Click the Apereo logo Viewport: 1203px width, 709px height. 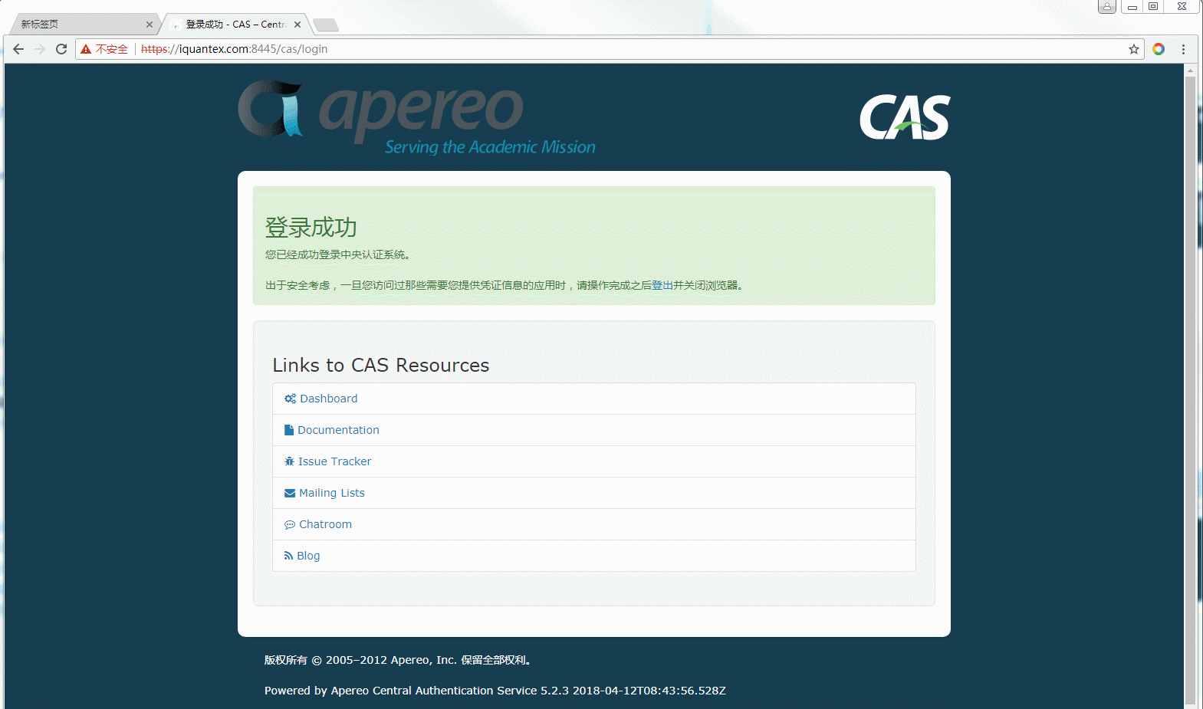pos(416,117)
